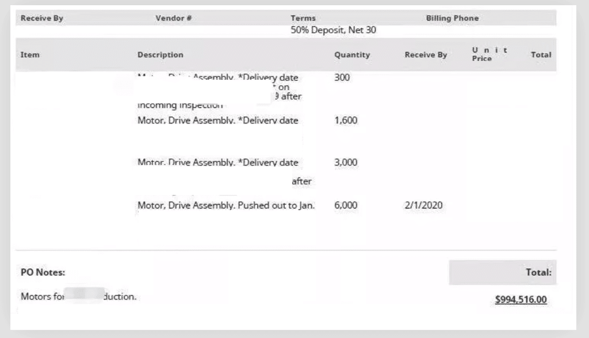Click the Billing Phone header
The width and height of the screenshot is (589, 338).
[x=452, y=18]
